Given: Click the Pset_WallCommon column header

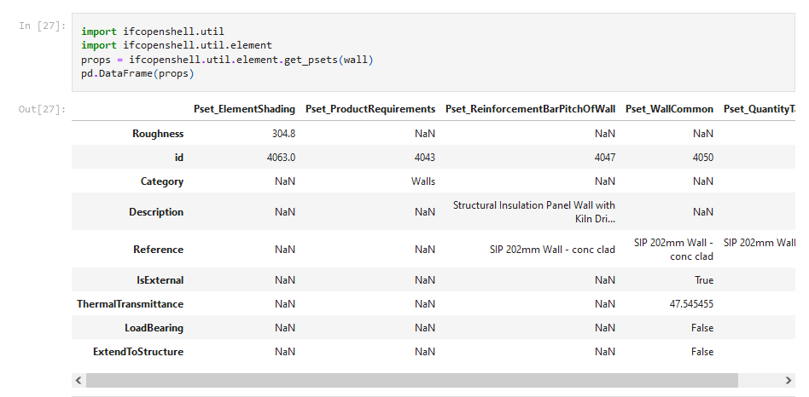Looking at the screenshot, I should 669,109.
